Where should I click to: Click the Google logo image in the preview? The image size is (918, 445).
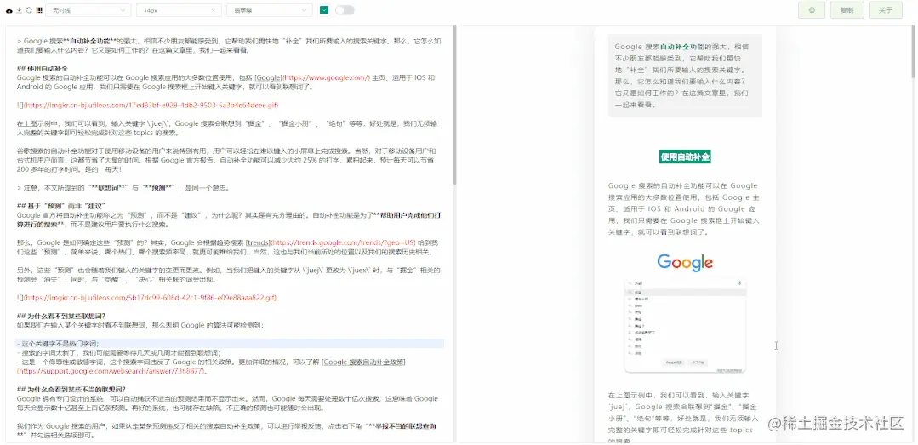click(x=684, y=262)
